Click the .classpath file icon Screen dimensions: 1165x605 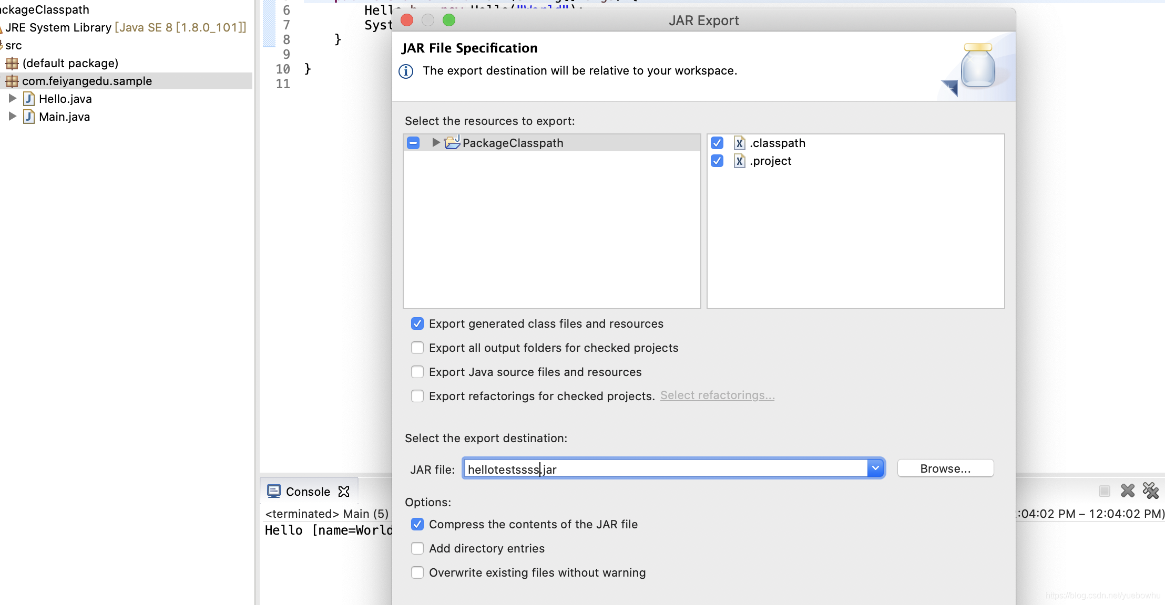pos(740,143)
